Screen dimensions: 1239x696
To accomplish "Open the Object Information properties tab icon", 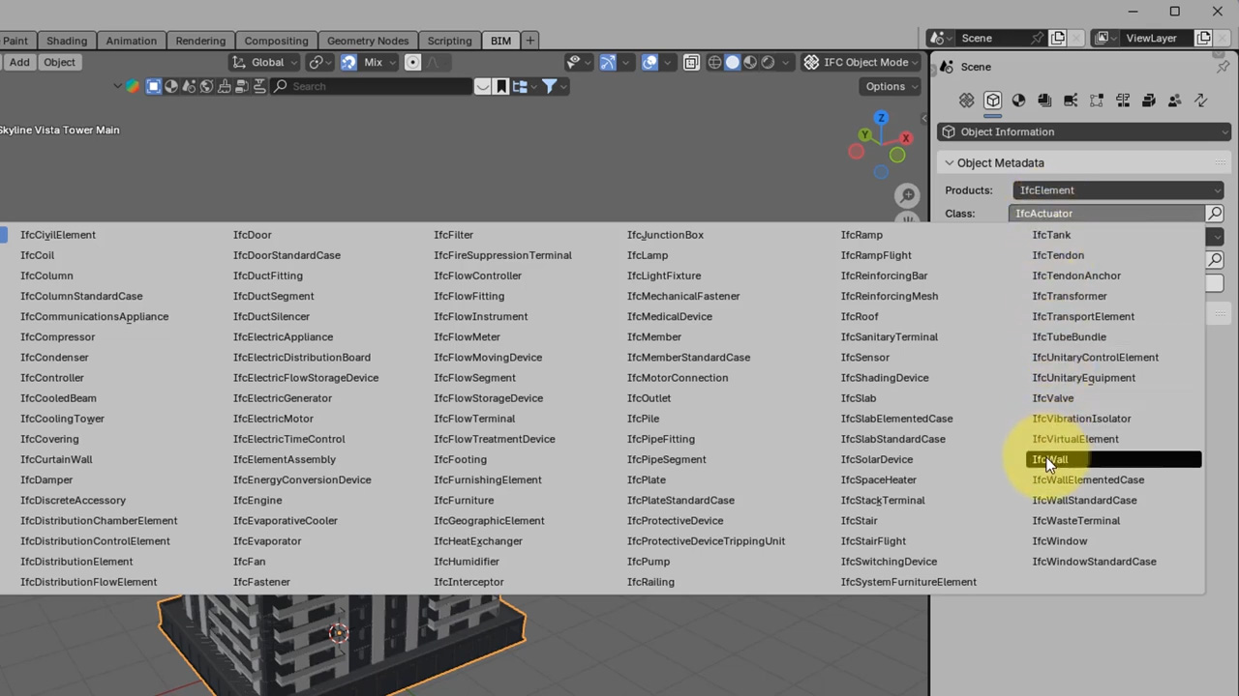I will (x=992, y=101).
